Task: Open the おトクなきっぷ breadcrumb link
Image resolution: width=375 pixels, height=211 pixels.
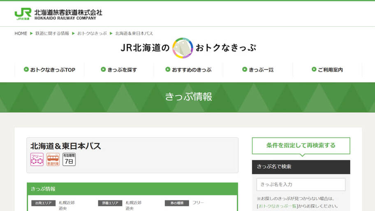Action: click(x=92, y=33)
